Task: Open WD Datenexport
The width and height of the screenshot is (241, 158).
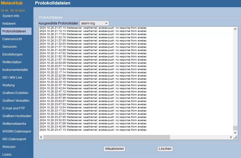Action: click(14, 139)
